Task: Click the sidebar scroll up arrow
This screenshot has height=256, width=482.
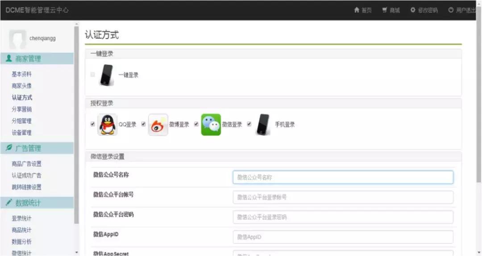Action: point(77,24)
